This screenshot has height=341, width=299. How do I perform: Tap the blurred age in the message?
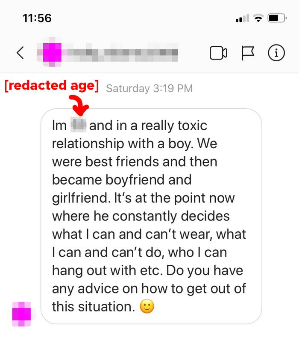(79, 125)
